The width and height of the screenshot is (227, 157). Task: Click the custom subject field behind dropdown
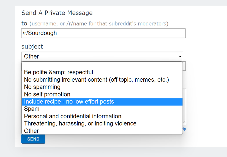tap(184, 66)
